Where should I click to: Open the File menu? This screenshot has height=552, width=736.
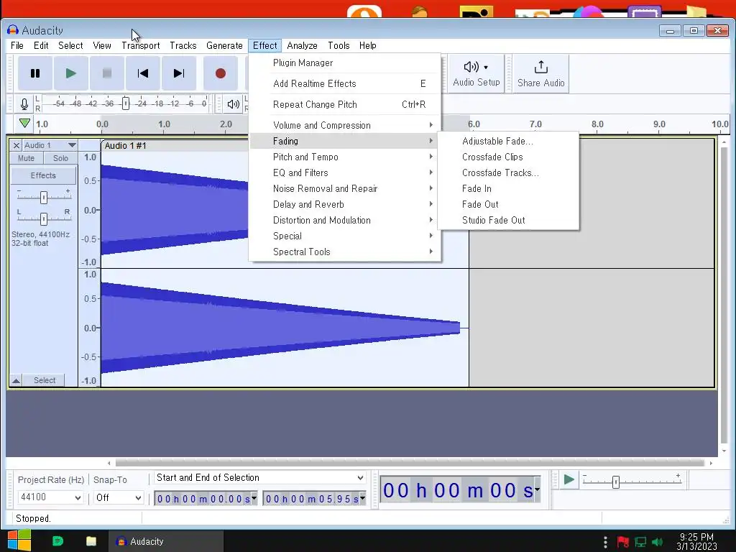[17, 45]
